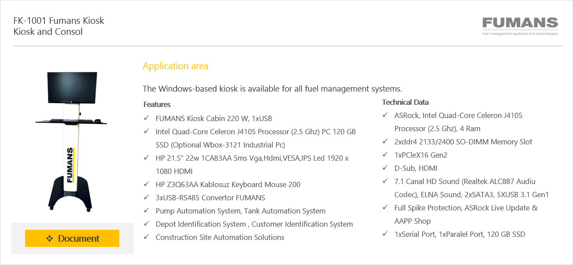Click checkmark next to 1xPCIeX16 Gen2
The width and height of the screenshot is (573, 265).
(385, 155)
